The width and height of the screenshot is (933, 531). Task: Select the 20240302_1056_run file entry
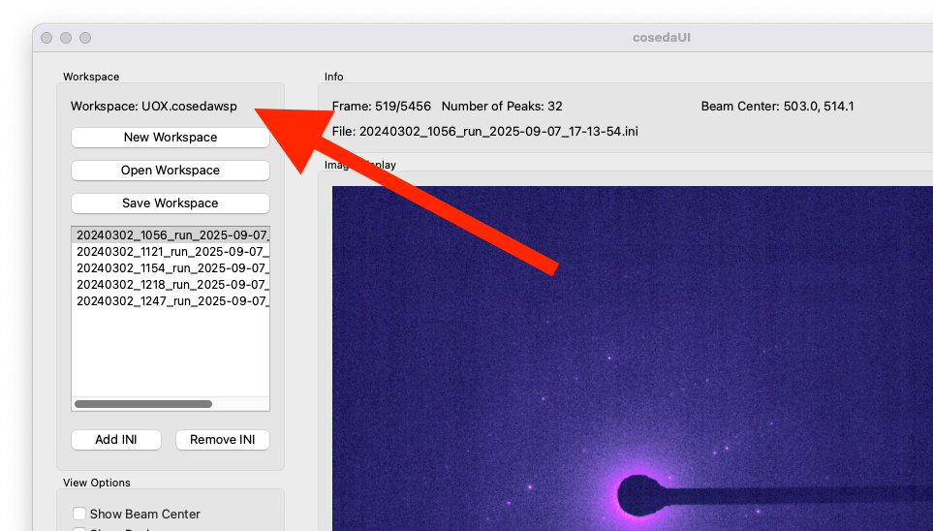(x=171, y=234)
